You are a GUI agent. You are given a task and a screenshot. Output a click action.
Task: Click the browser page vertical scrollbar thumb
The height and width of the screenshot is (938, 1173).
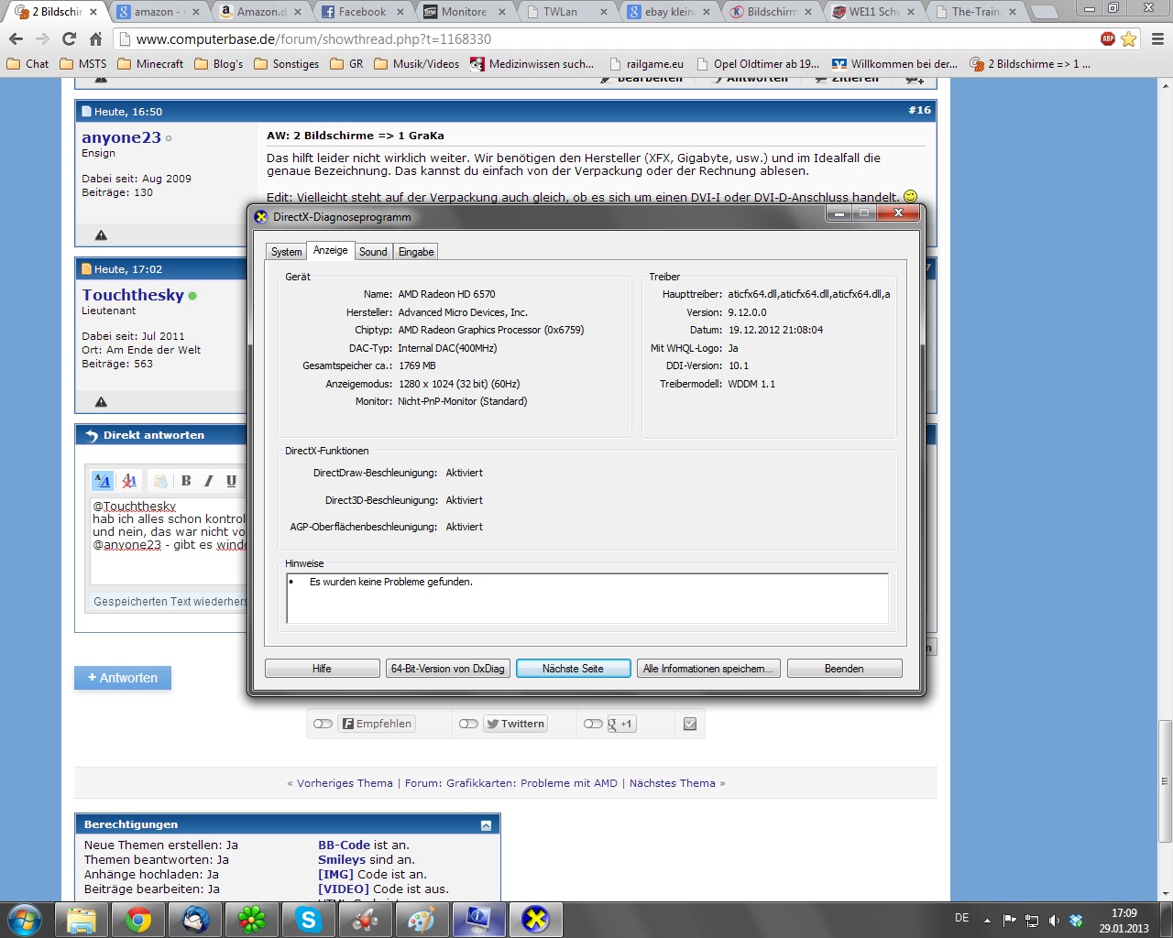click(1165, 781)
